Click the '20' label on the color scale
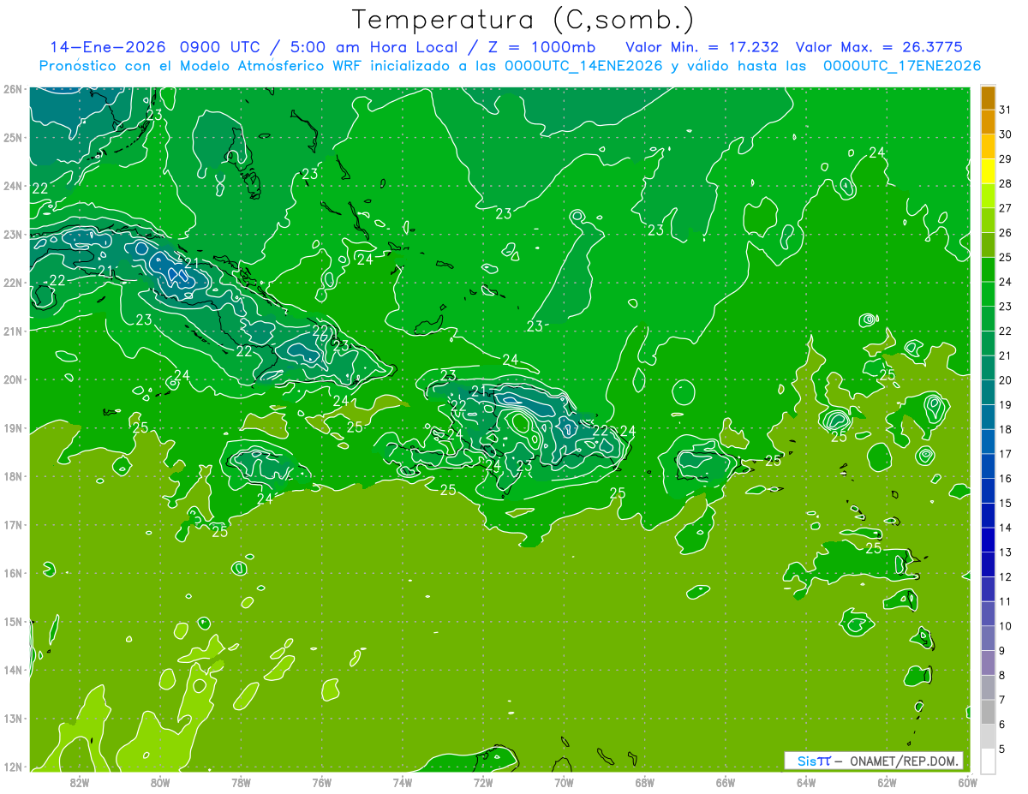This screenshot has height=794, width=1028. pos(1006,380)
